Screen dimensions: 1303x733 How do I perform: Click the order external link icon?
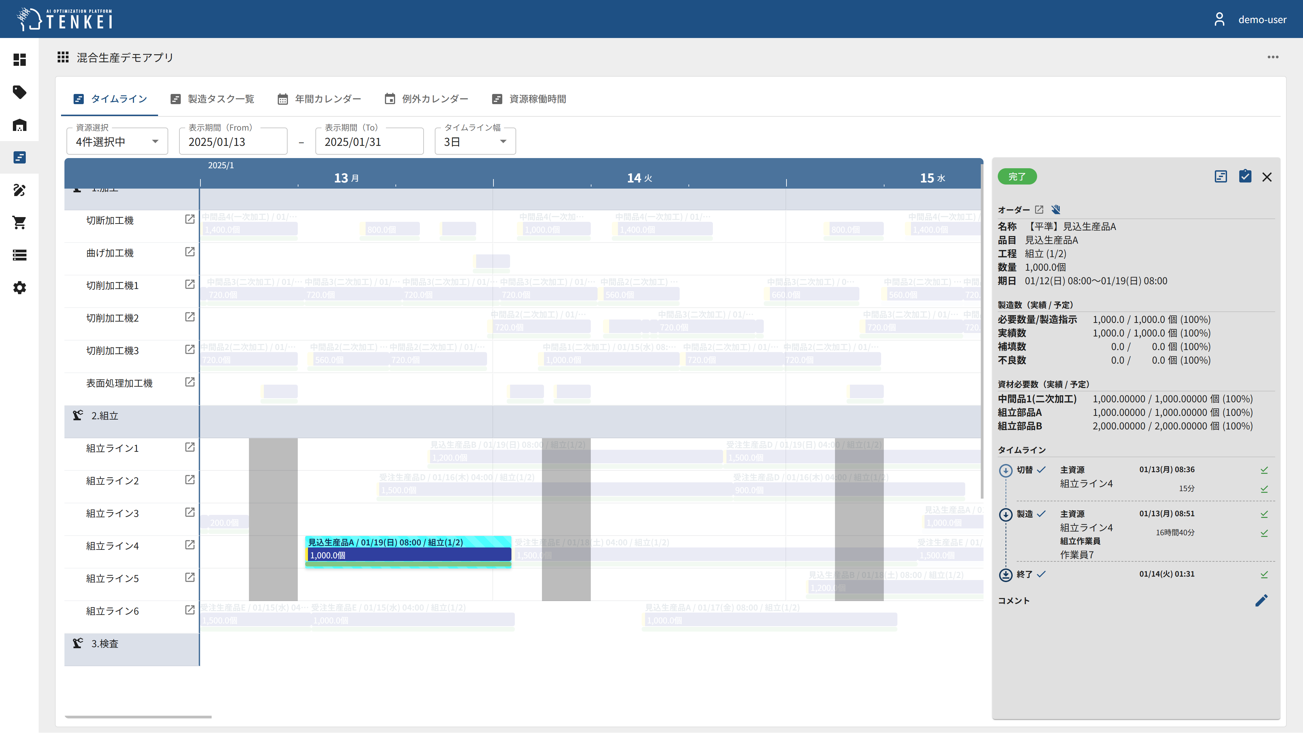click(x=1039, y=209)
